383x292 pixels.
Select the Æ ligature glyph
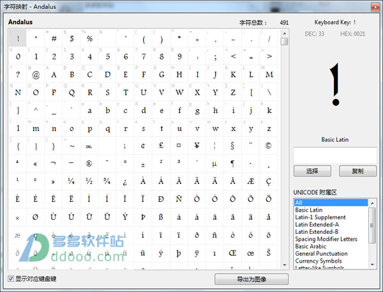pos(251,181)
